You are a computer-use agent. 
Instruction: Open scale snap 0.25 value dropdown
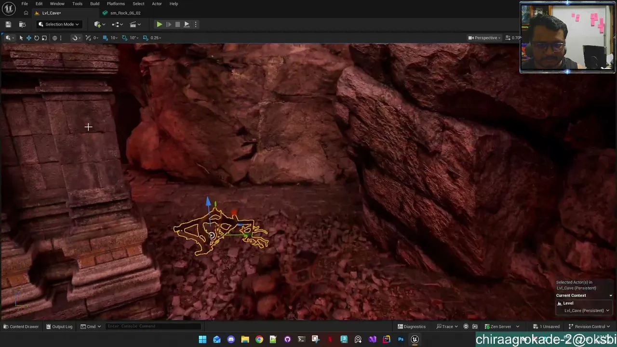(156, 38)
